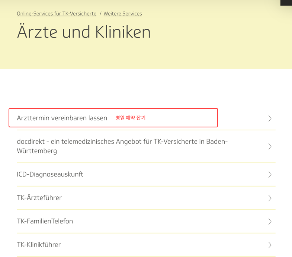Click chevron beside TK-Klinikführer
This screenshot has height=257, width=292.
point(270,245)
